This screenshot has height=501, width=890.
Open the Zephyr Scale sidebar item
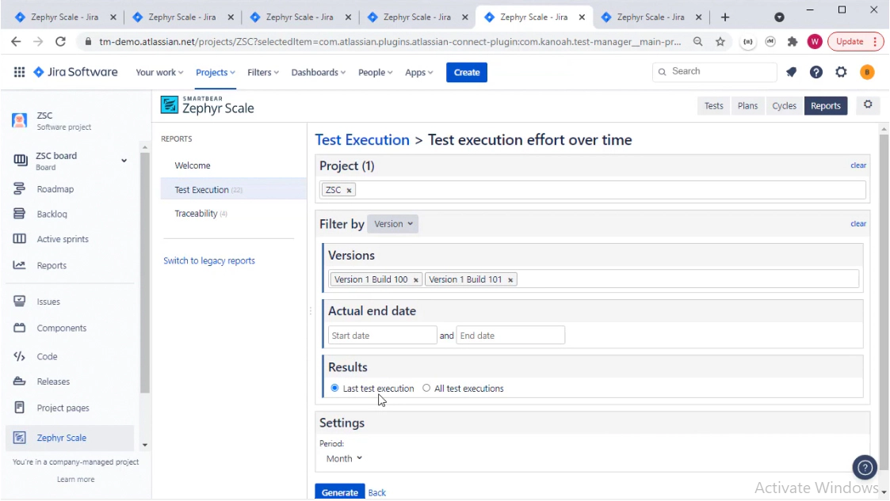pos(63,437)
